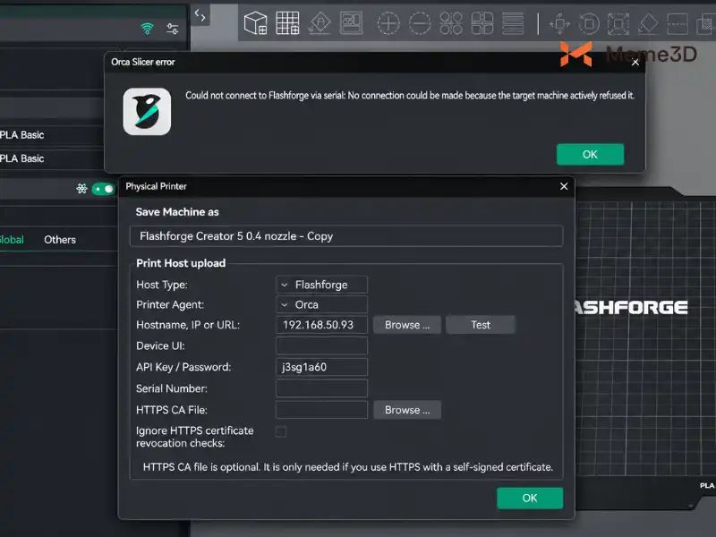The image size is (716, 537).
Task: Open the Host Type dropdown showing Flashforge
Action: tap(321, 285)
